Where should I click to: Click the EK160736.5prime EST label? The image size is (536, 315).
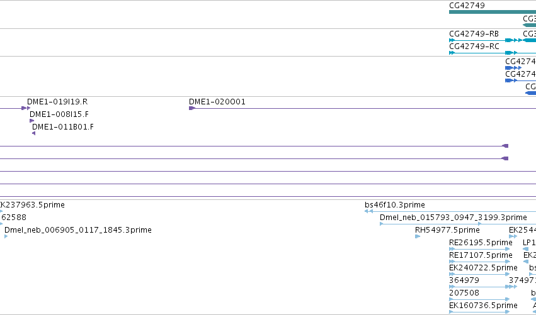pos(483,306)
